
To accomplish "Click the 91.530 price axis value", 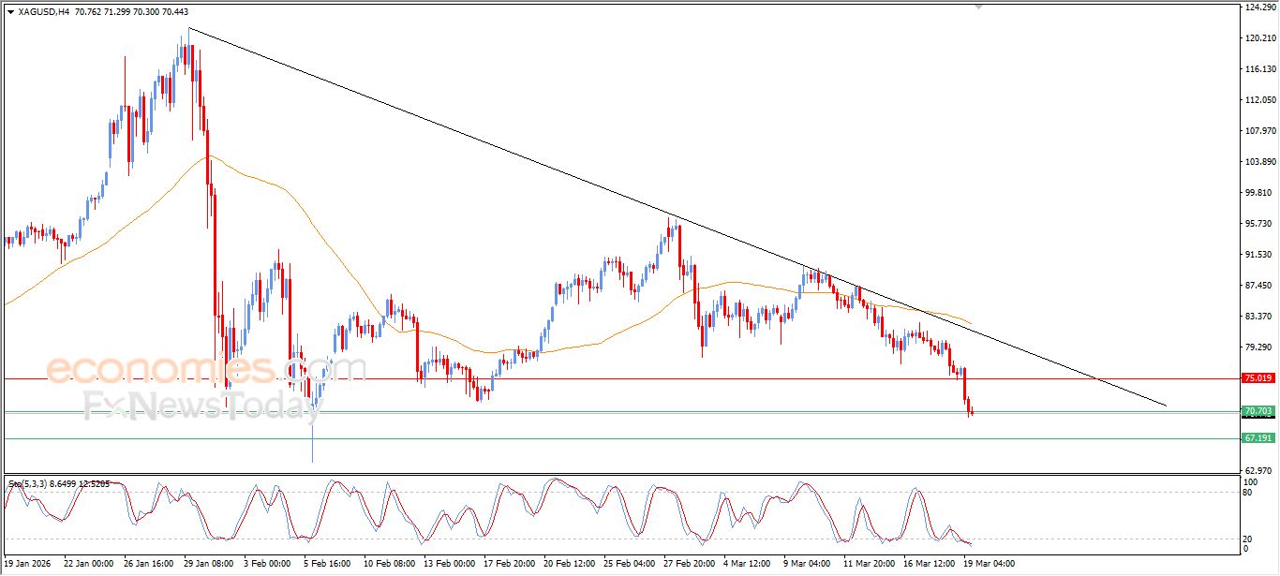I will tap(1260, 255).
